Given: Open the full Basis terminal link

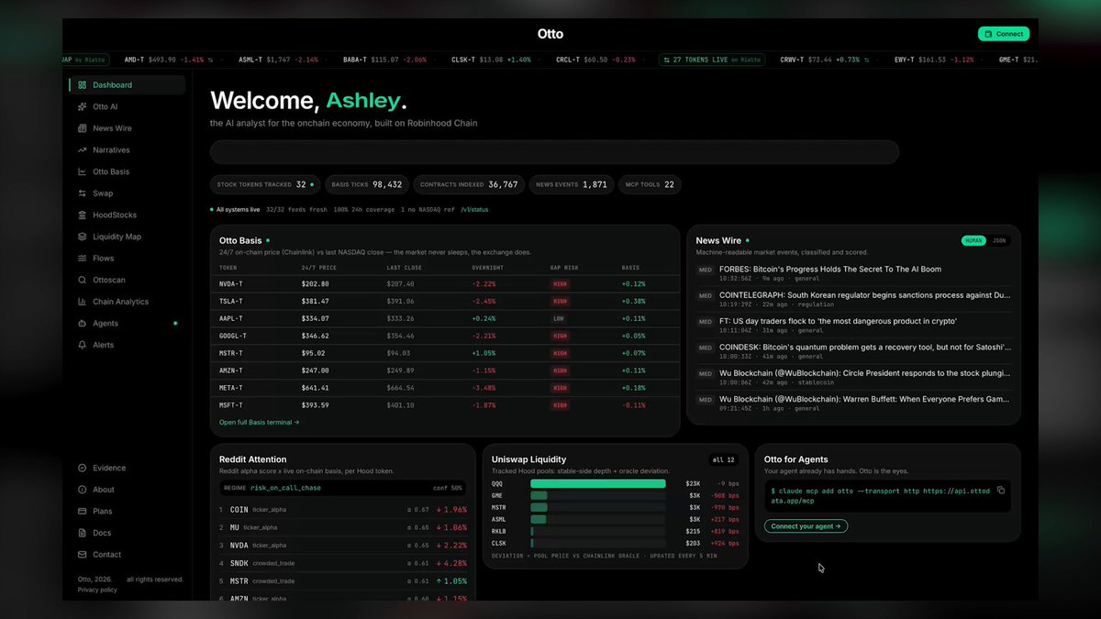Looking at the screenshot, I should 260,423.
